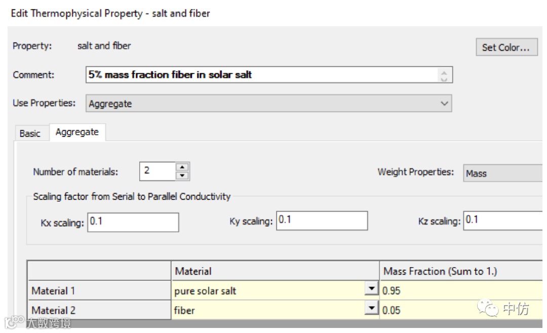Screen dimensions: 547x333
Task: Open the Weight Properties dropdown
Action: tap(503, 173)
